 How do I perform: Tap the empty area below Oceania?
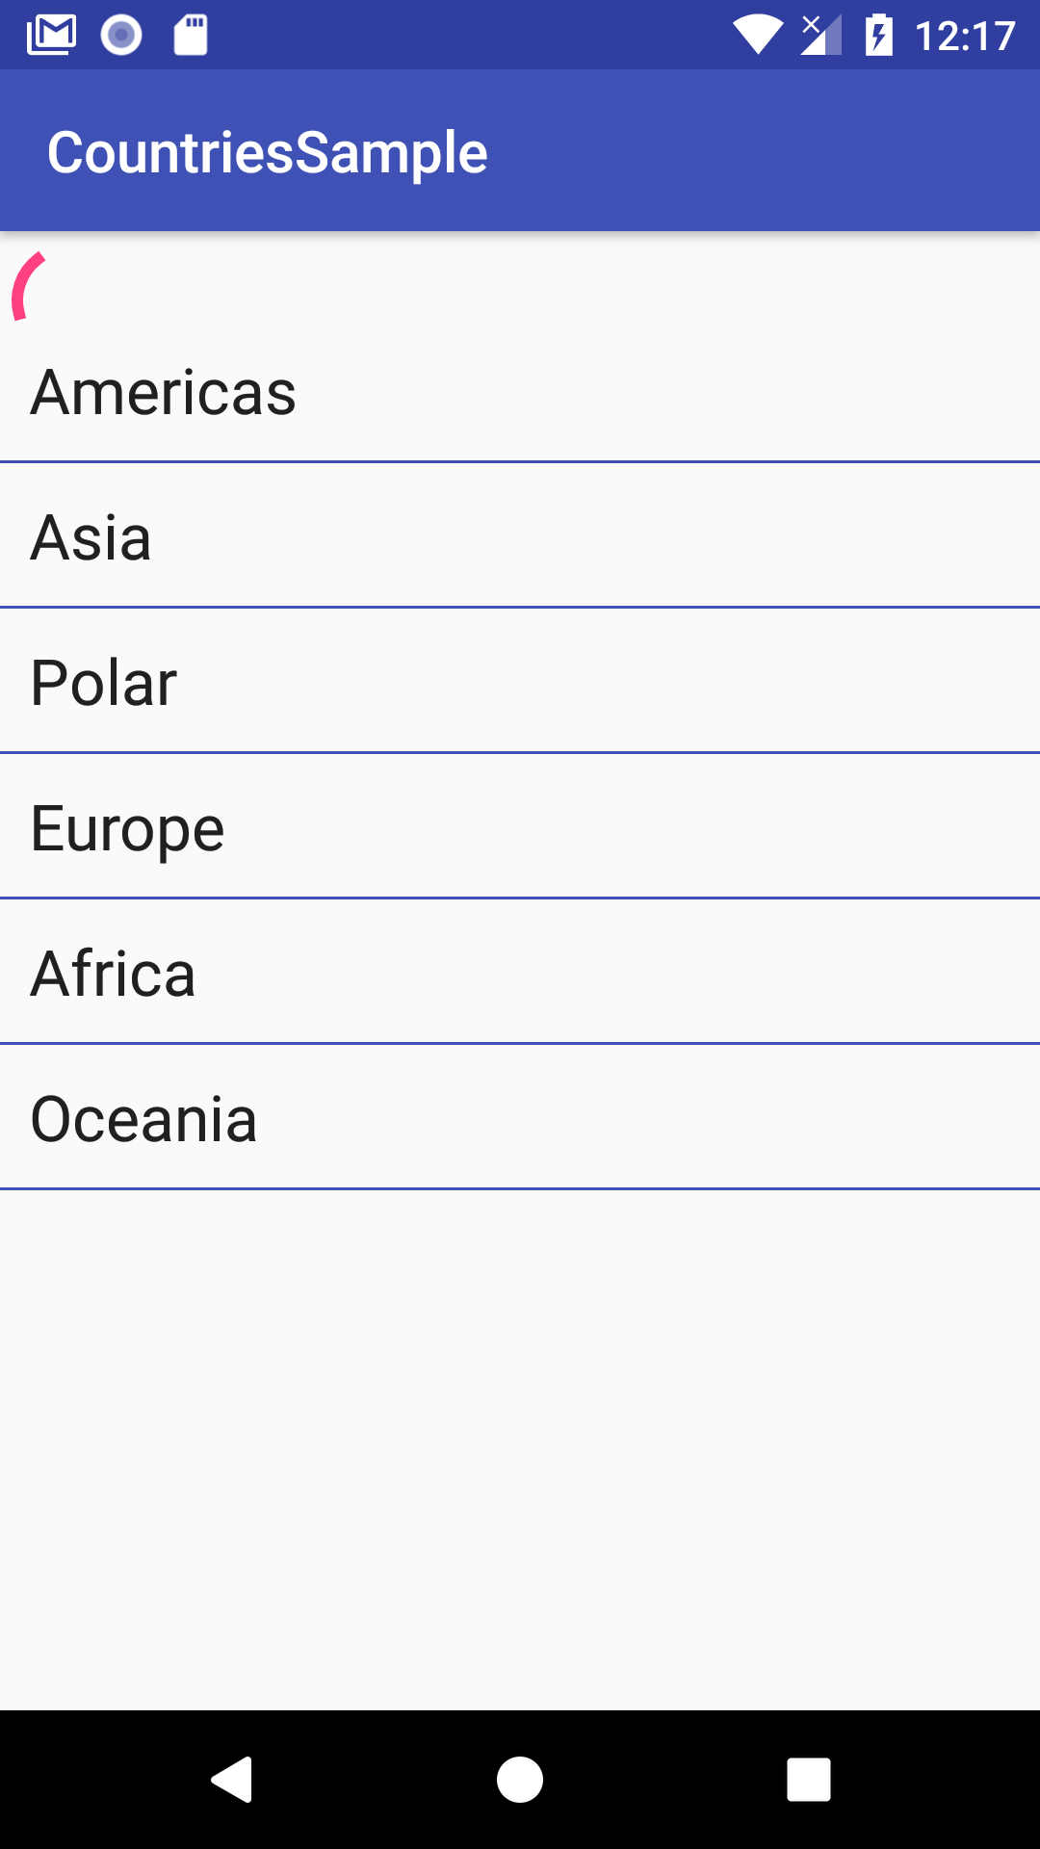pos(520,1449)
